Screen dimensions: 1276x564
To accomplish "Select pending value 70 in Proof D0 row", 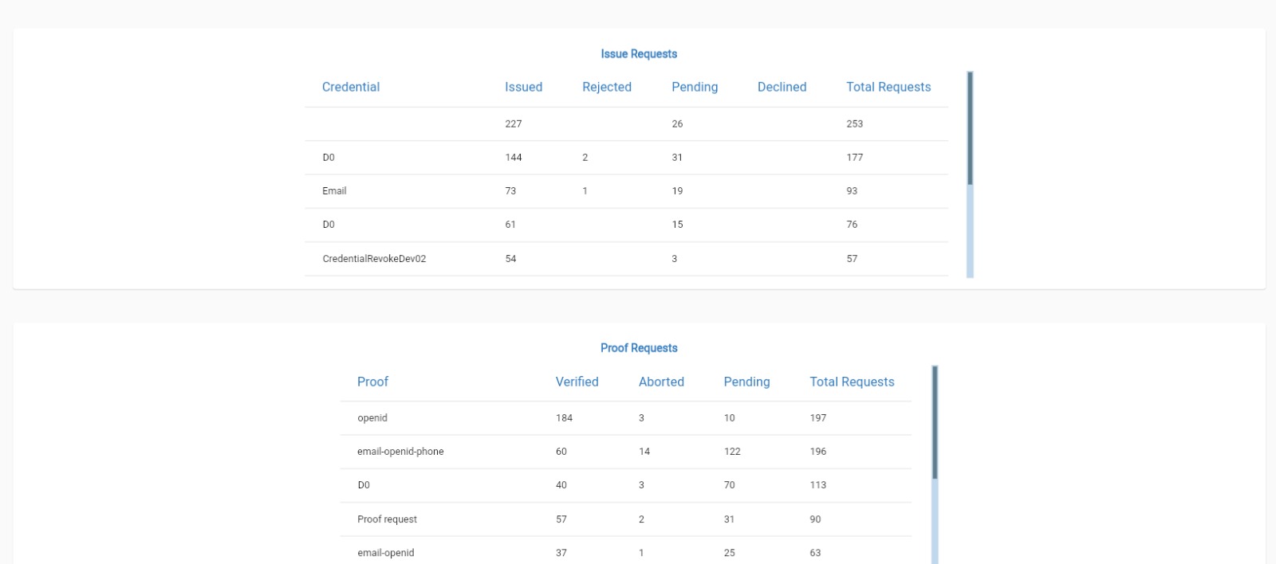I will click(x=729, y=484).
